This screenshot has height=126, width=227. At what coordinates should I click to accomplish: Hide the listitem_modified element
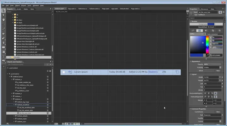pos(48,105)
